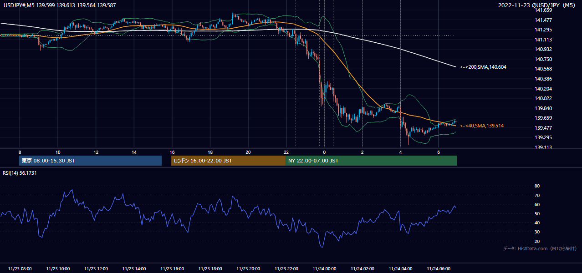Click the '<-<200,SMA,140.604' indicator label
Image resolution: width=582 pixels, height=273 pixels.
click(x=483, y=67)
